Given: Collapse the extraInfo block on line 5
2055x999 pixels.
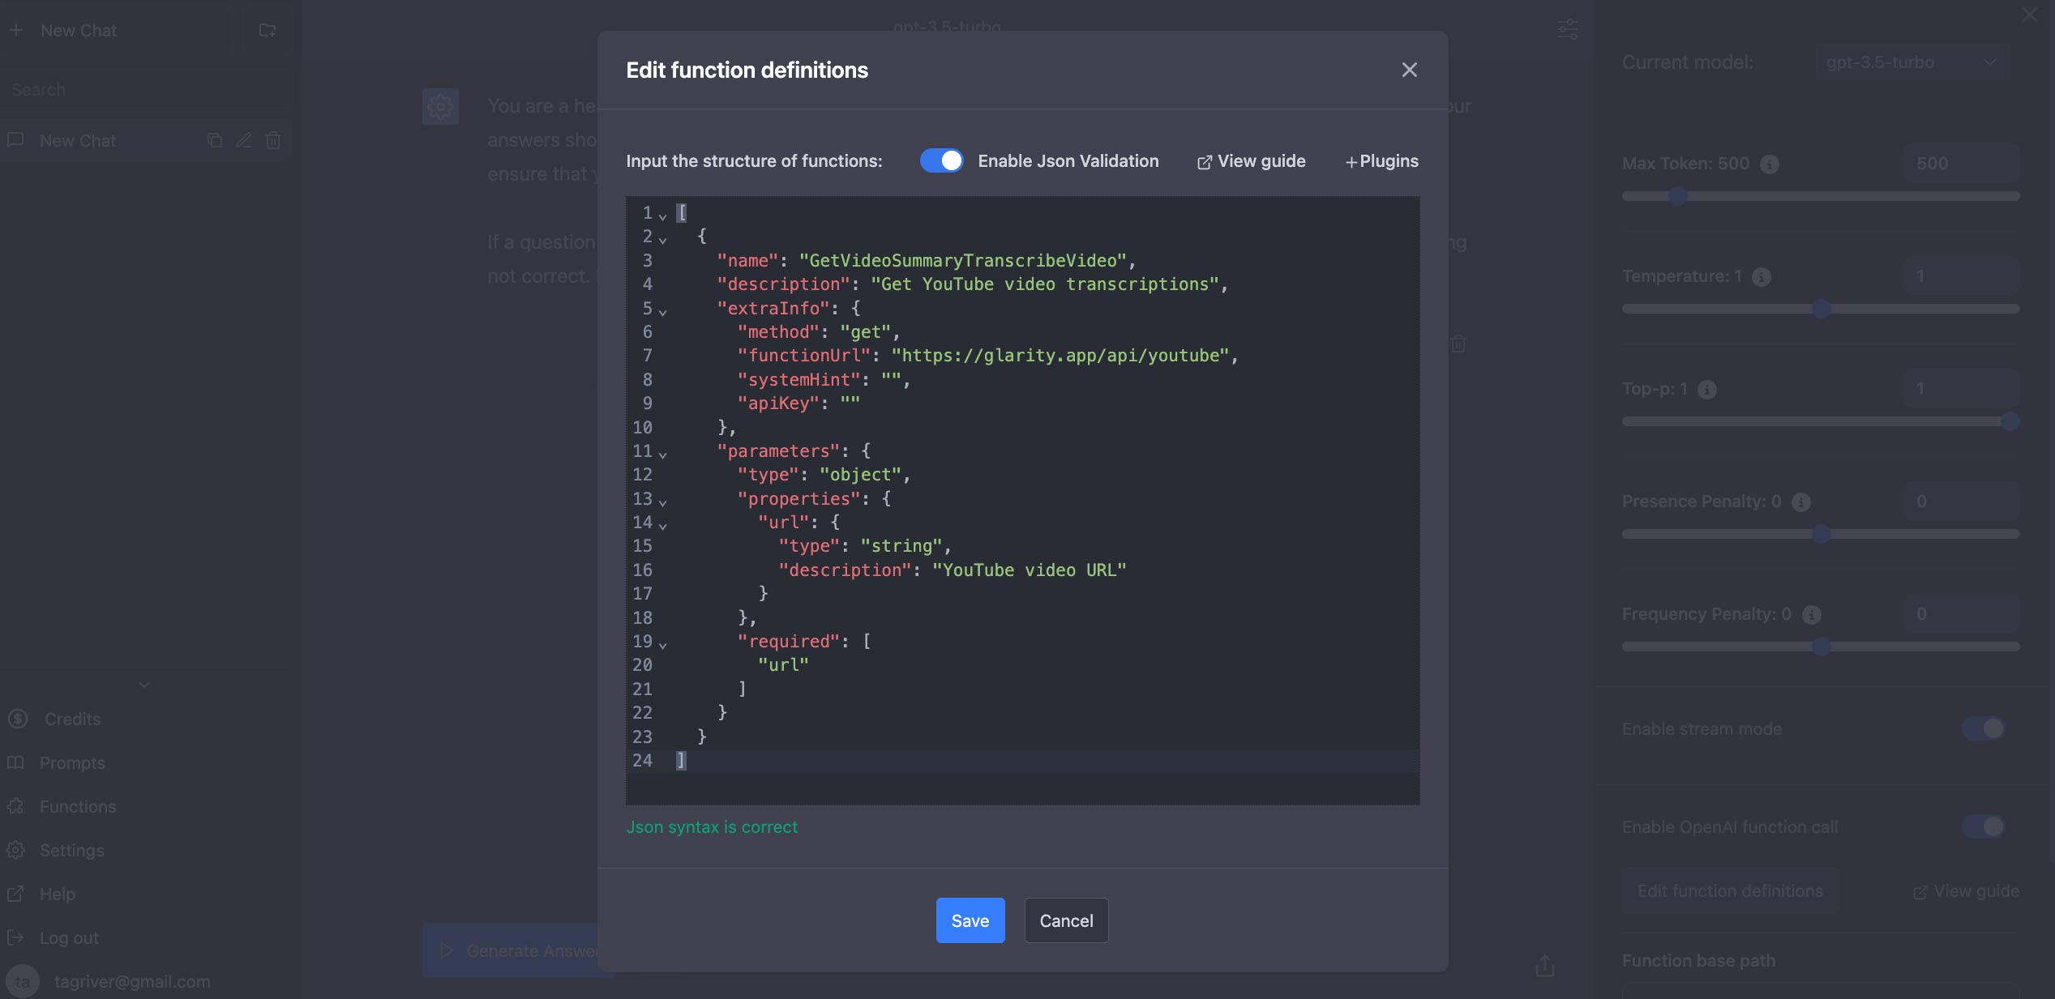Looking at the screenshot, I should [x=662, y=312].
